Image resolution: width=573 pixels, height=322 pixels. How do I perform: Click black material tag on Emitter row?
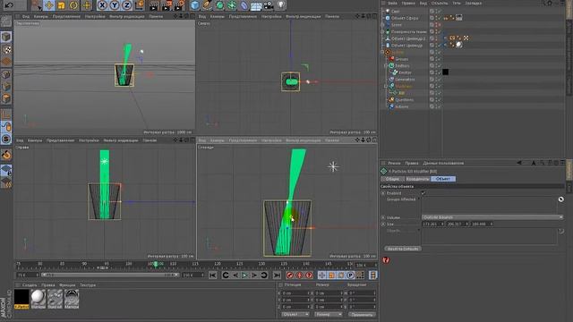(x=446, y=72)
